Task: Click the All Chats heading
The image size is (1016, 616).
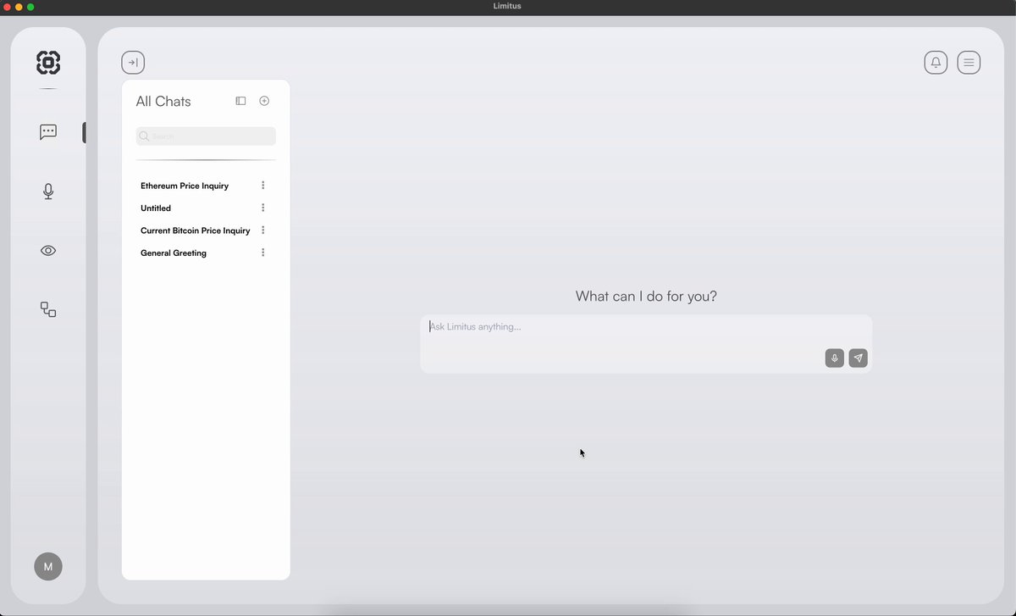Action: point(163,102)
